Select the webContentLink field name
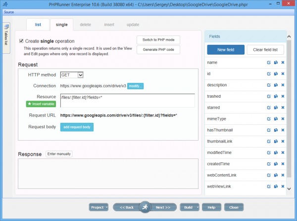 (222, 175)
